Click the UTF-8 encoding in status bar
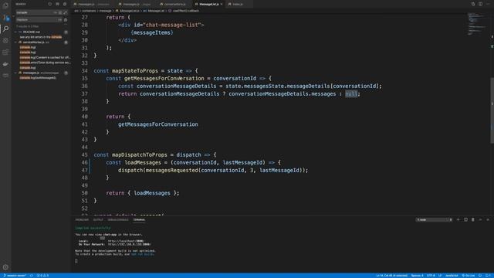Viewport: 494px width, 278px height. (x=431, y=276)
